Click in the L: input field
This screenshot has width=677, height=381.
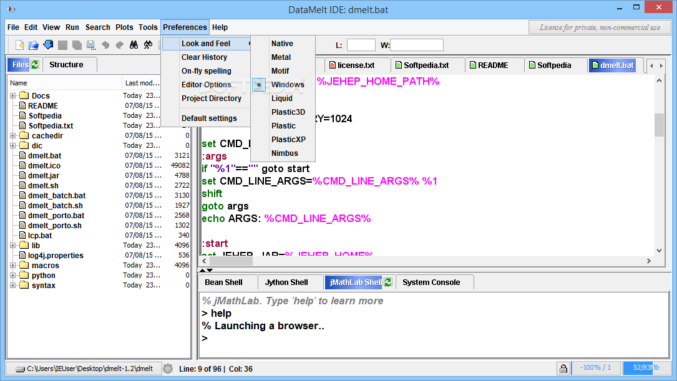(x=361, y=45)
